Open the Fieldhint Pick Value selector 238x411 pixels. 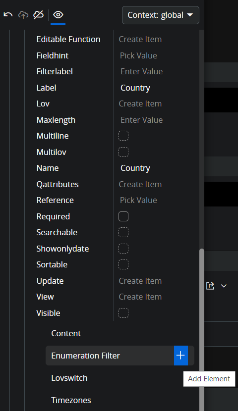pos(138,55)
